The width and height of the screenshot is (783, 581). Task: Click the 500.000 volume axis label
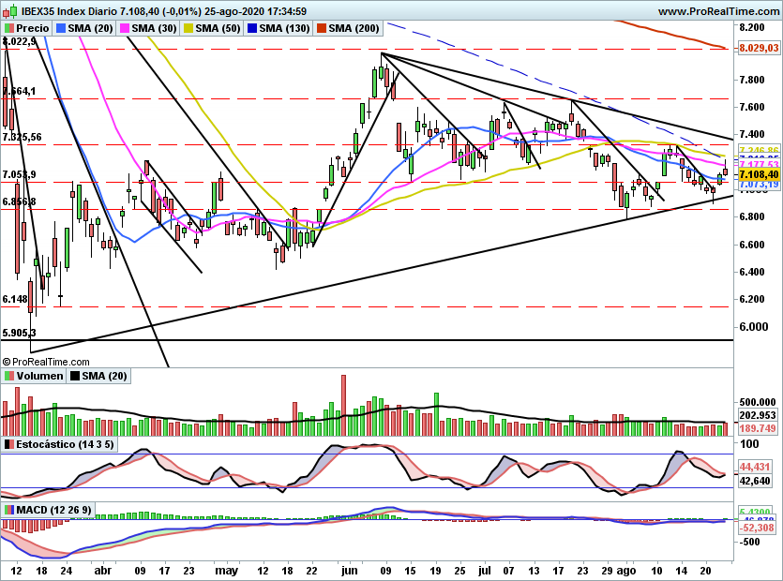tap(758, 402)
